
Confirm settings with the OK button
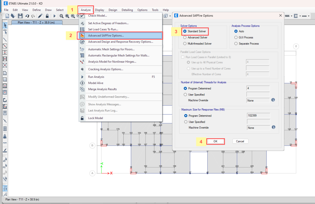[x=215, y=141]
